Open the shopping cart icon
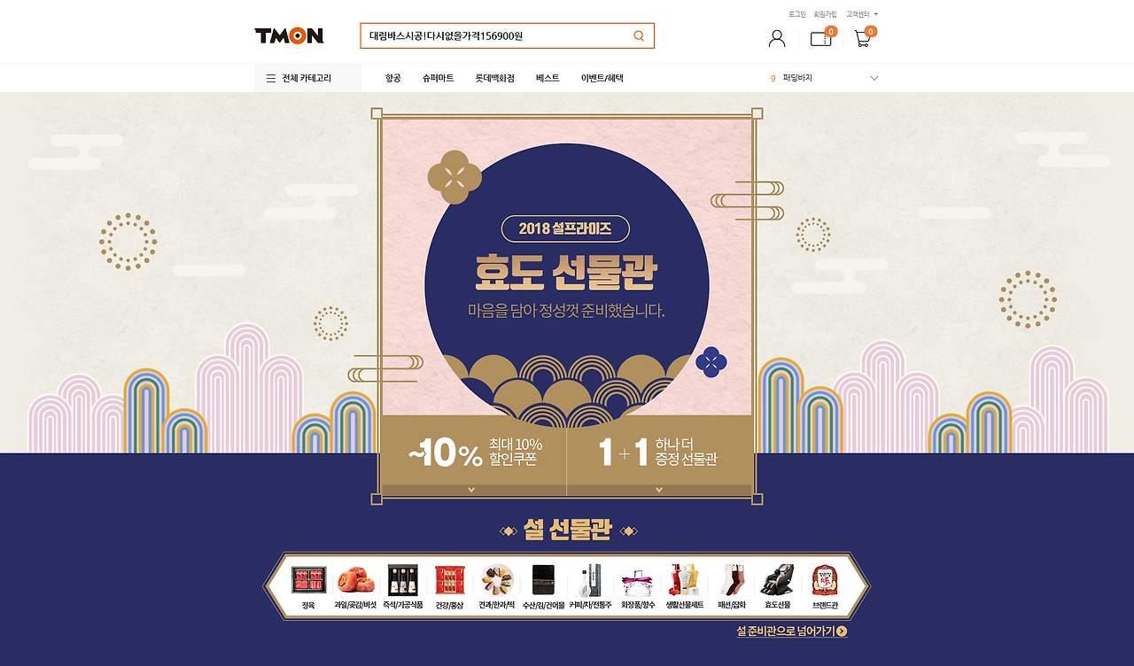This screenshot has height=666, width=1134. (x=862, y=39)
